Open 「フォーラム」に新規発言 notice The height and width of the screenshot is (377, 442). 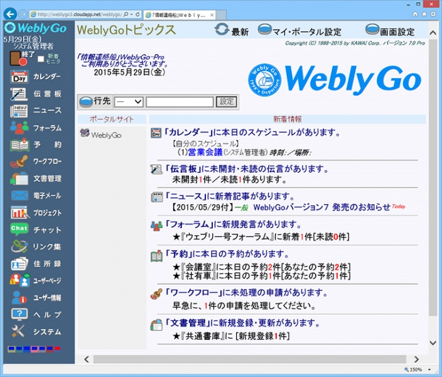coord(233,224)
